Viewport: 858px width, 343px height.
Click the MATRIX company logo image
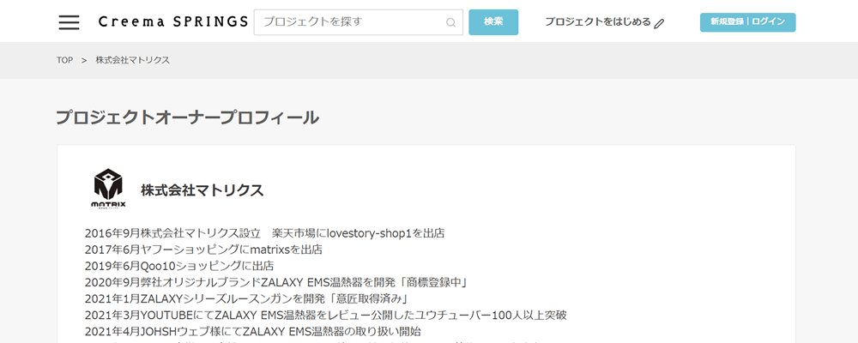108,189
